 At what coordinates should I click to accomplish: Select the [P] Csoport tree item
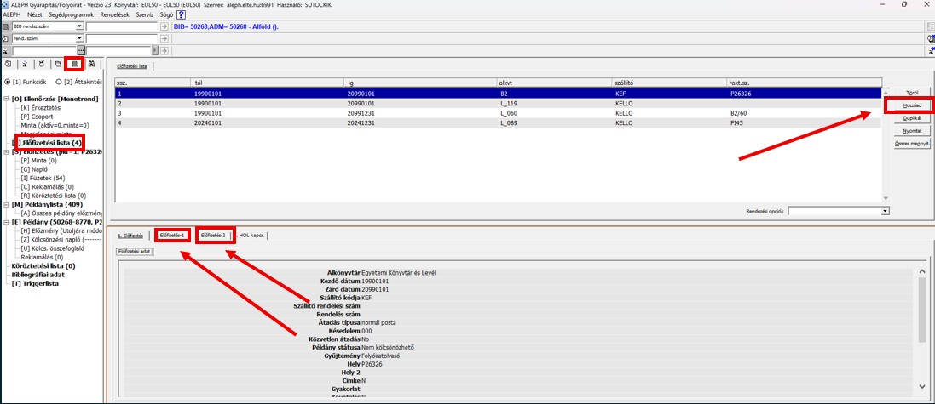coord(37,117)
